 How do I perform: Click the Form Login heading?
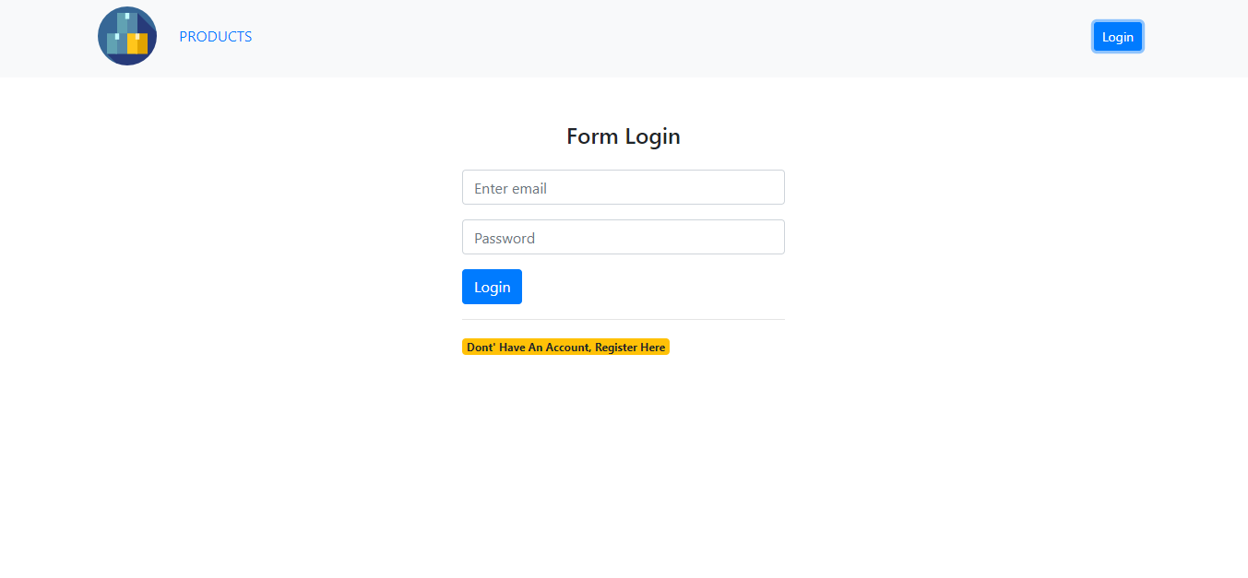623,136
